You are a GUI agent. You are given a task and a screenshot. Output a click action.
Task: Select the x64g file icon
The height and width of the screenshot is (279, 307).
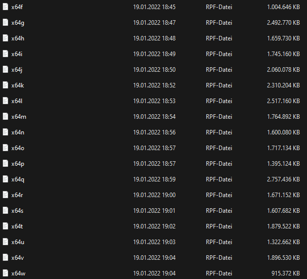6,23
